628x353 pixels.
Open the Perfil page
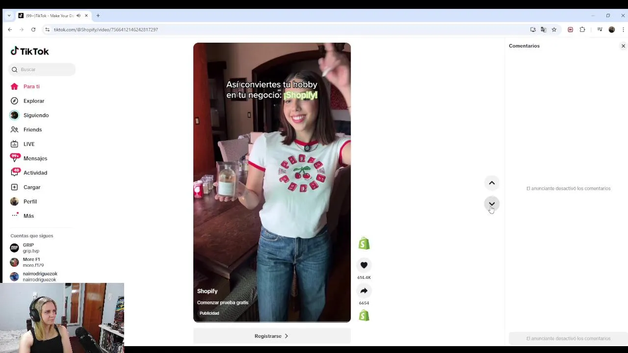30,202
